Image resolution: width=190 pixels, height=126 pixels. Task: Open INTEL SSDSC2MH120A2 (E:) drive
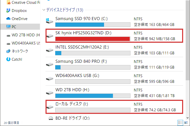point(114,50)
